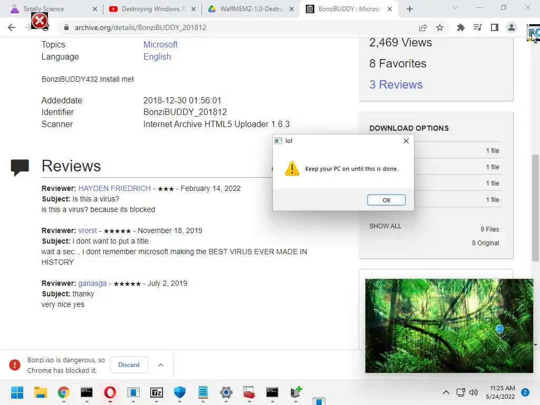The height and width of the screenshot is (405, 540).
Task: Click the 8 Favorites text
Action: coord(398,63)
